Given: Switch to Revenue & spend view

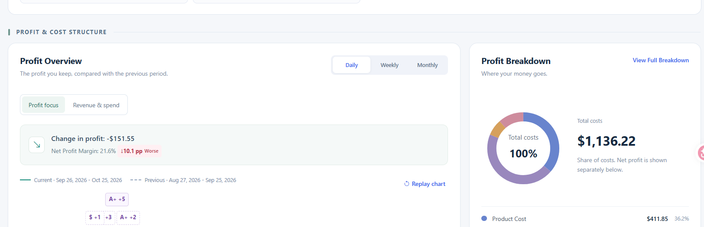Looking at the screenshot, I should tap(96, 105).
